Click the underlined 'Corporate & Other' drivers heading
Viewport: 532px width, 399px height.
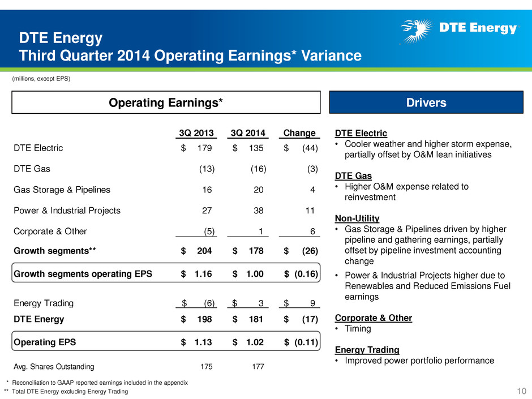[x=374, y=318]
